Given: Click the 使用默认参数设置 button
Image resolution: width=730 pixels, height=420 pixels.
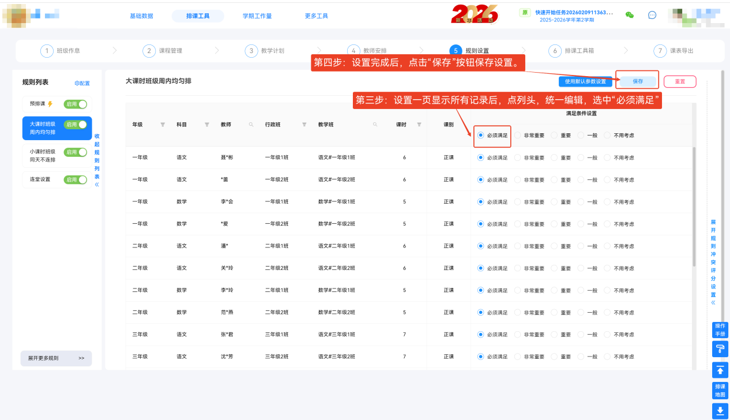Looking at the screenshot, I should point(585,81).
